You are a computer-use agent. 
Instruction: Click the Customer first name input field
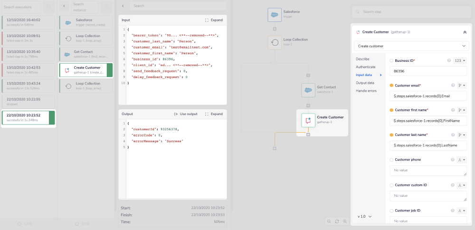tap(428, 121)
